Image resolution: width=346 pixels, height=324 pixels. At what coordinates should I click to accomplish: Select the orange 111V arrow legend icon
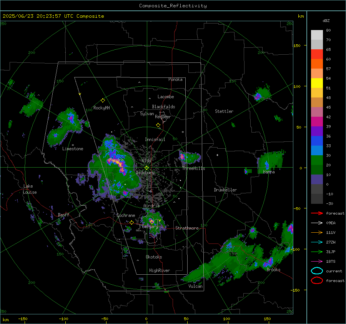(x=317, y=232)
